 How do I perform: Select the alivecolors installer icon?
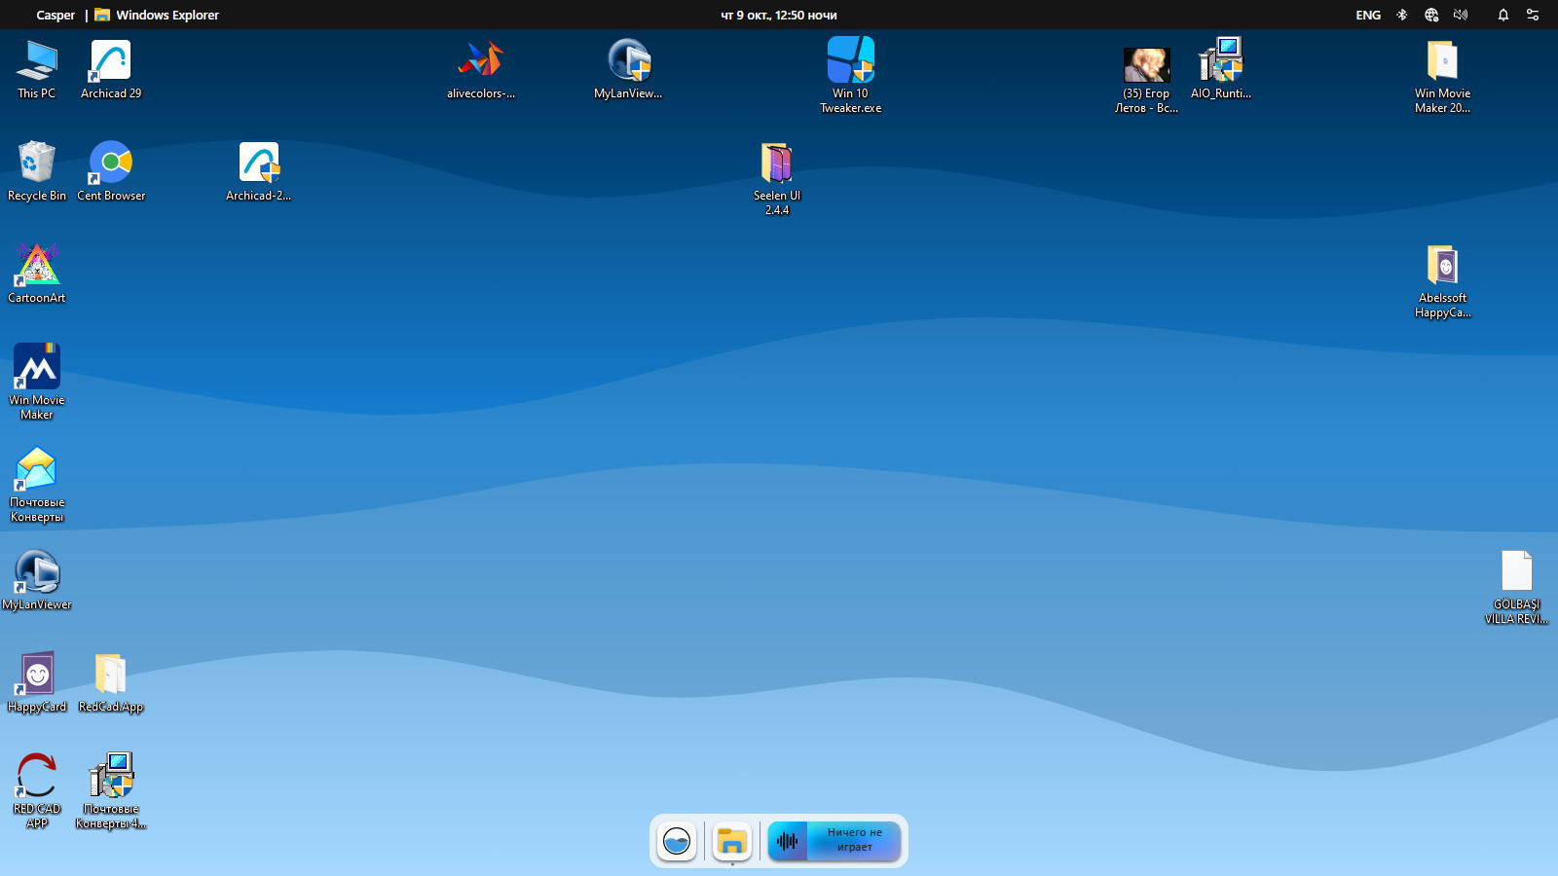pos(481,61)
